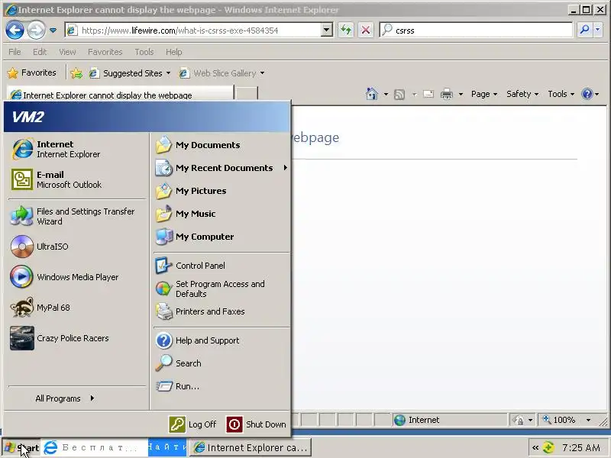
Task: Open Help and Support
Action: (221, 340)
